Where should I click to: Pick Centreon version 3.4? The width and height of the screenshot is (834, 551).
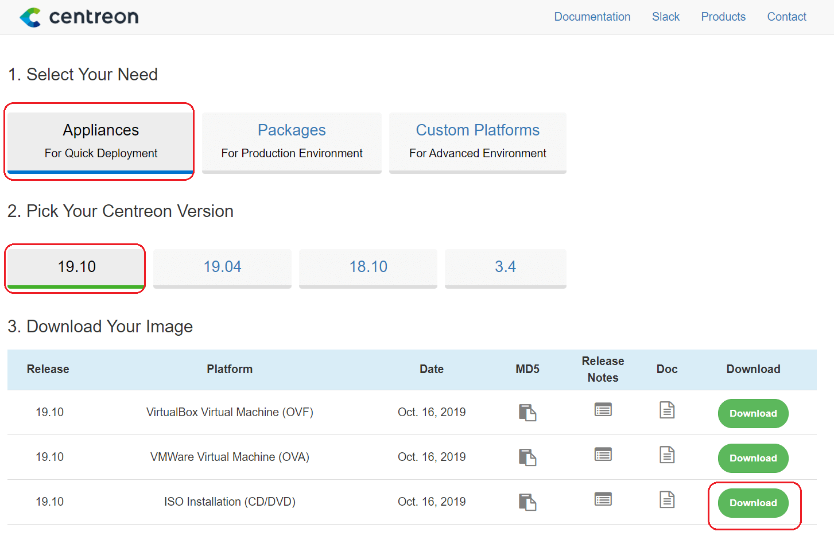tap(505, 268)
